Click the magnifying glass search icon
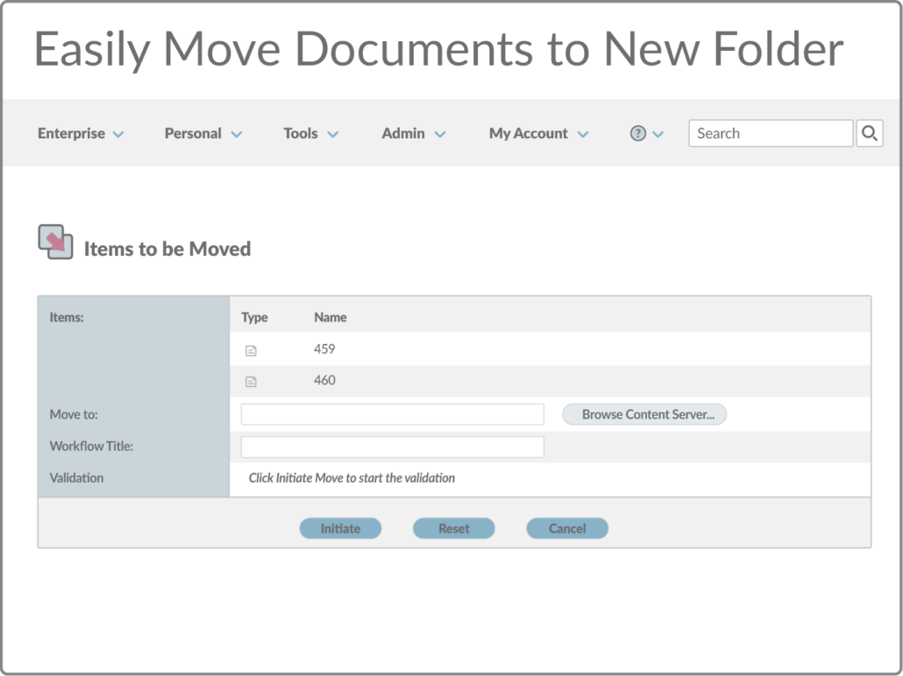The image size is (903, 676). (x=869, y=133)
